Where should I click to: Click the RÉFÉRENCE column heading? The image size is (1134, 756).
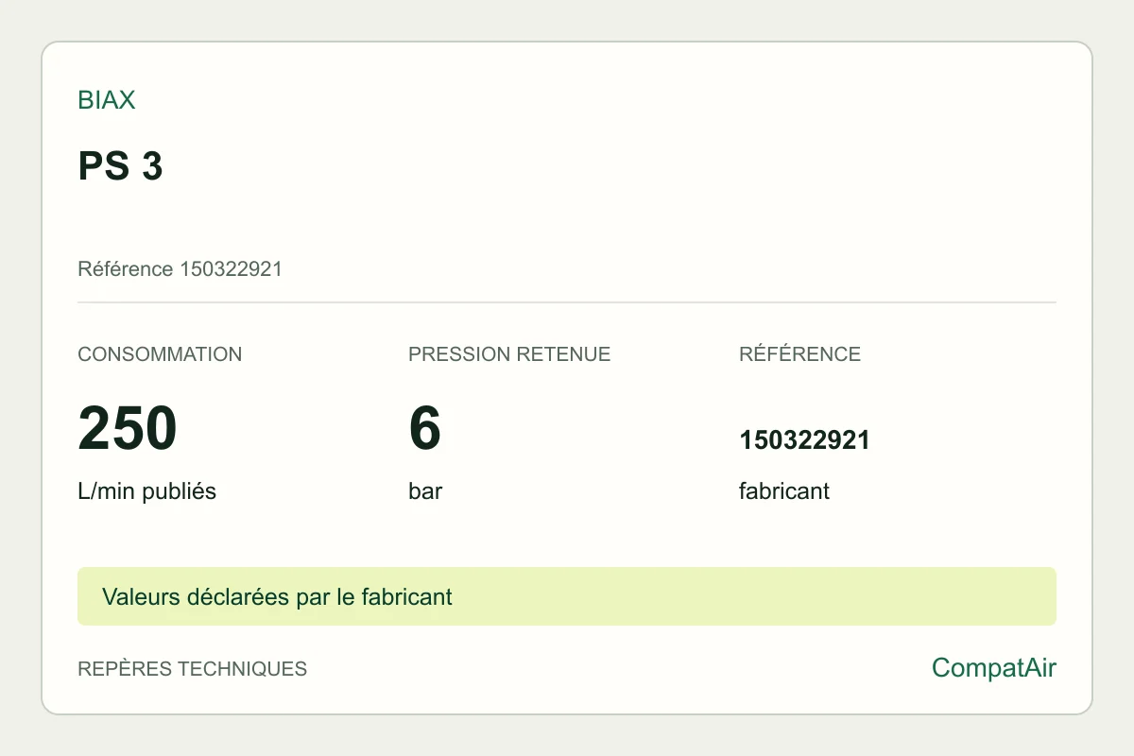click(799, 354)
